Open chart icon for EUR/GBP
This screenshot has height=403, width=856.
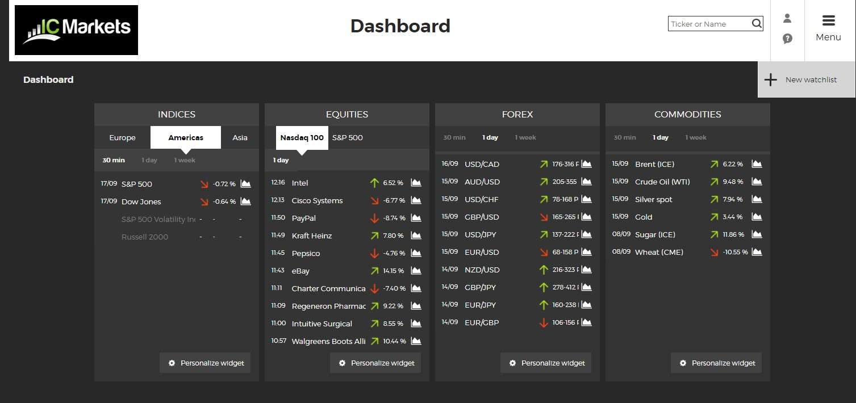(x=586, y=322)
